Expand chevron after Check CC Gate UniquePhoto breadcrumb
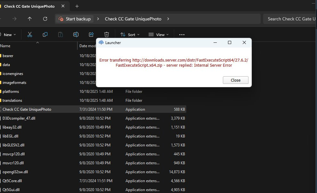 168,19
